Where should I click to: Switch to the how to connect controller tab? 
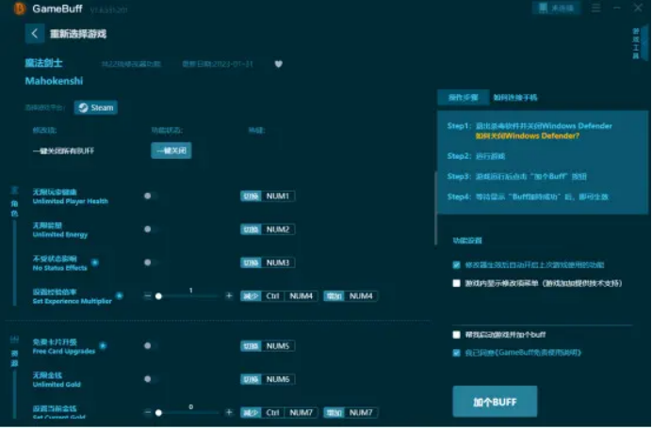pos(515,98)
